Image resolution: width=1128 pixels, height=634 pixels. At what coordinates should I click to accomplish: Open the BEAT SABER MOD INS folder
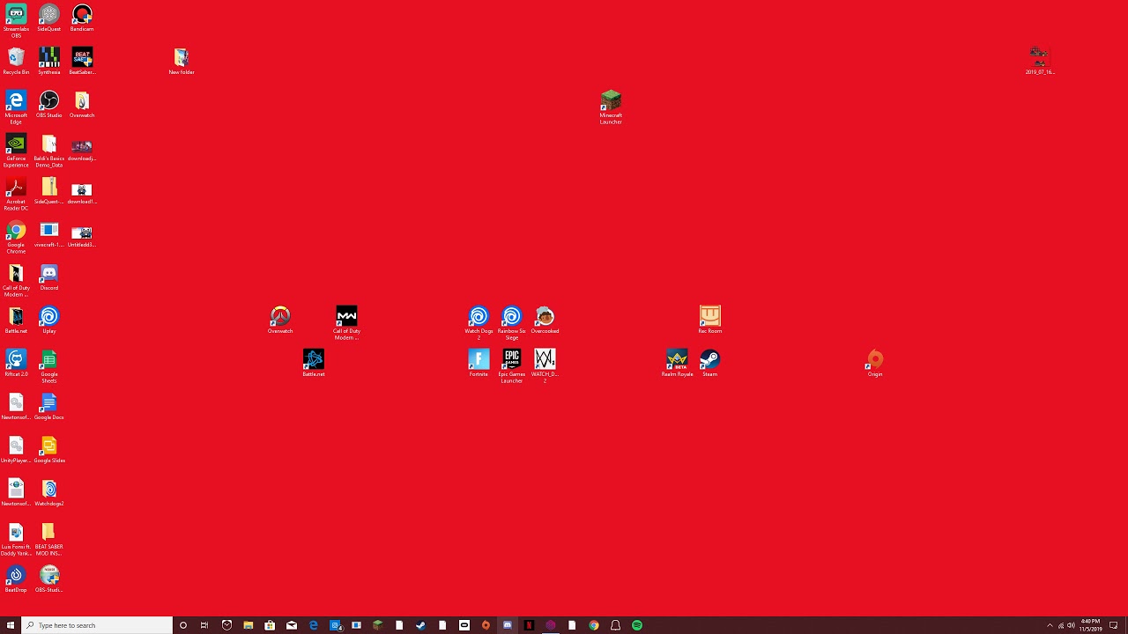tap(49, 539)
